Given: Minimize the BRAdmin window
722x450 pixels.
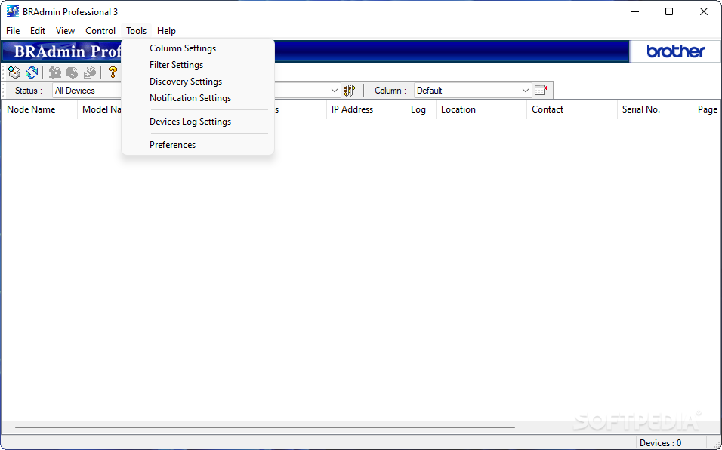Looking at the screenshot, I should (635, 11).
